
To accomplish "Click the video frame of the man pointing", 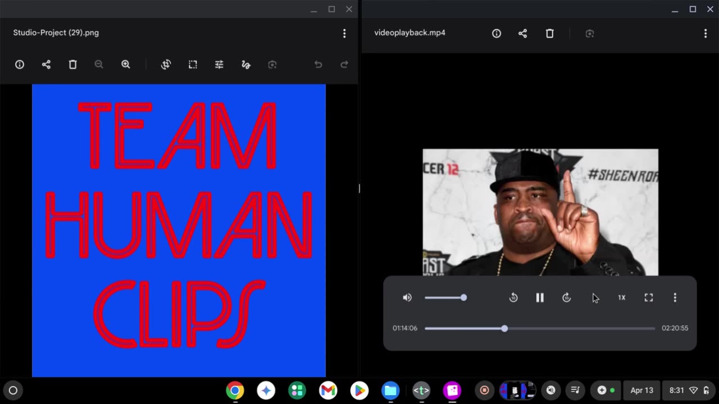I will (540, 212).
